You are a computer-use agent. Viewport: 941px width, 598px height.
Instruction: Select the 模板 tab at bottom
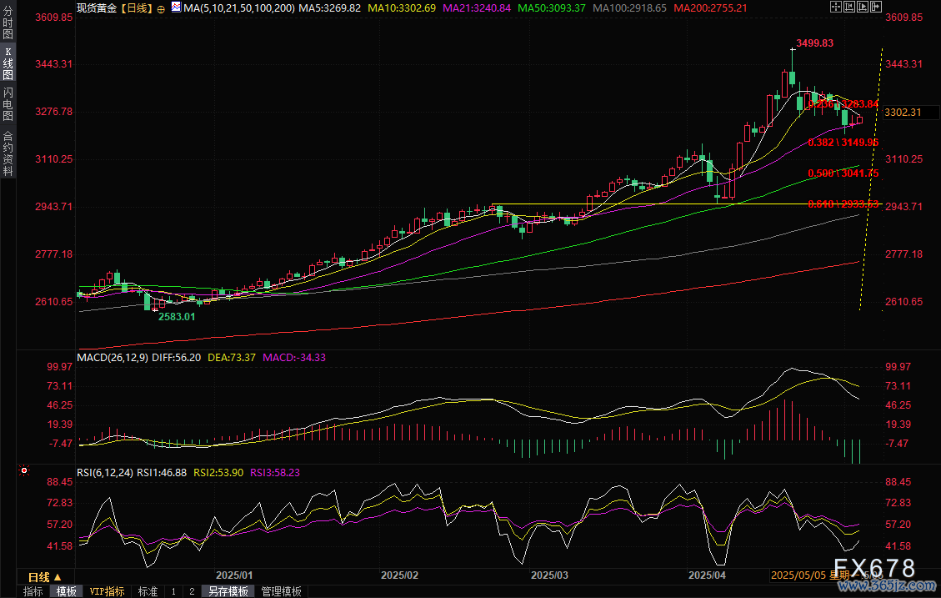67,591
